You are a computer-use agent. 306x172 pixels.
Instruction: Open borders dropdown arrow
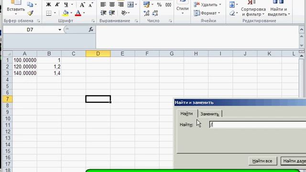click(x=55, y=13)
